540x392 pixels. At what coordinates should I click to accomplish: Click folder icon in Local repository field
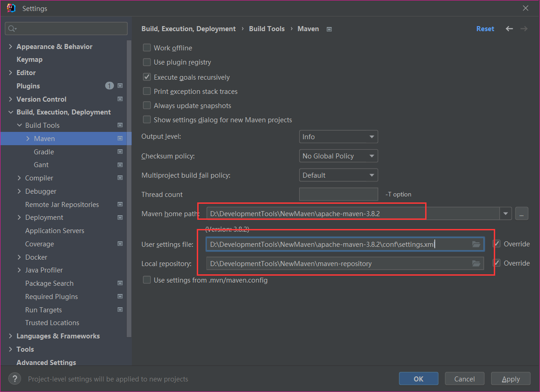tap(476, 263)
